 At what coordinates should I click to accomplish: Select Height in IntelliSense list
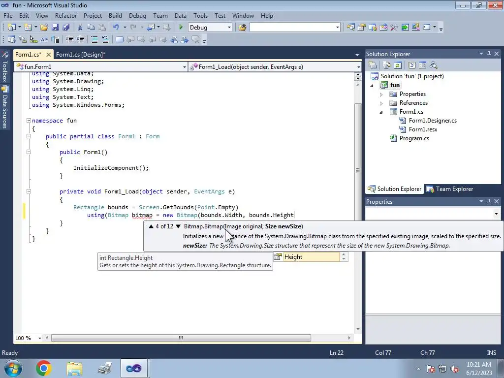(307, 257)
